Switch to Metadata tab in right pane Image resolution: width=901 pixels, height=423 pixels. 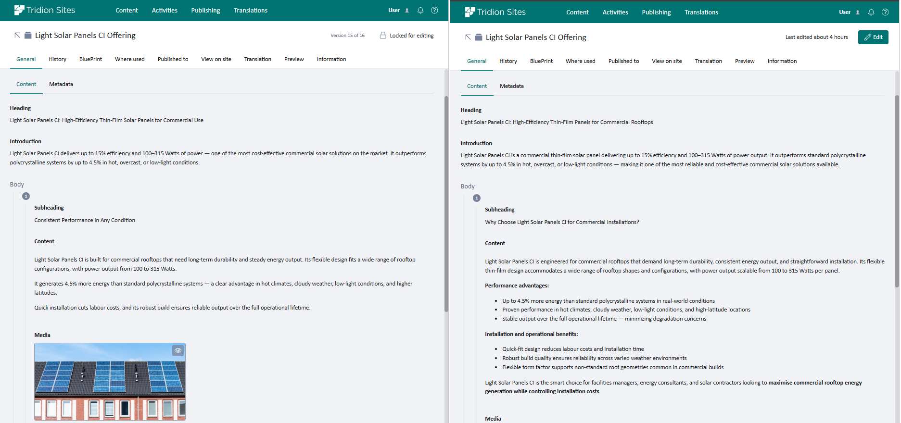(x=511, y=86)
